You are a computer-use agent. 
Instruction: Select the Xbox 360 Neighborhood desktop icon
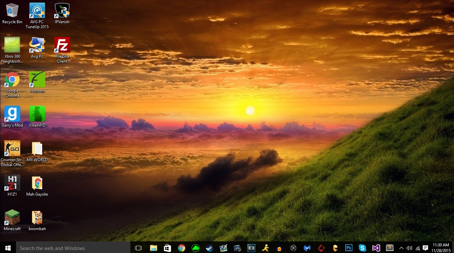(x=12, y=50)
